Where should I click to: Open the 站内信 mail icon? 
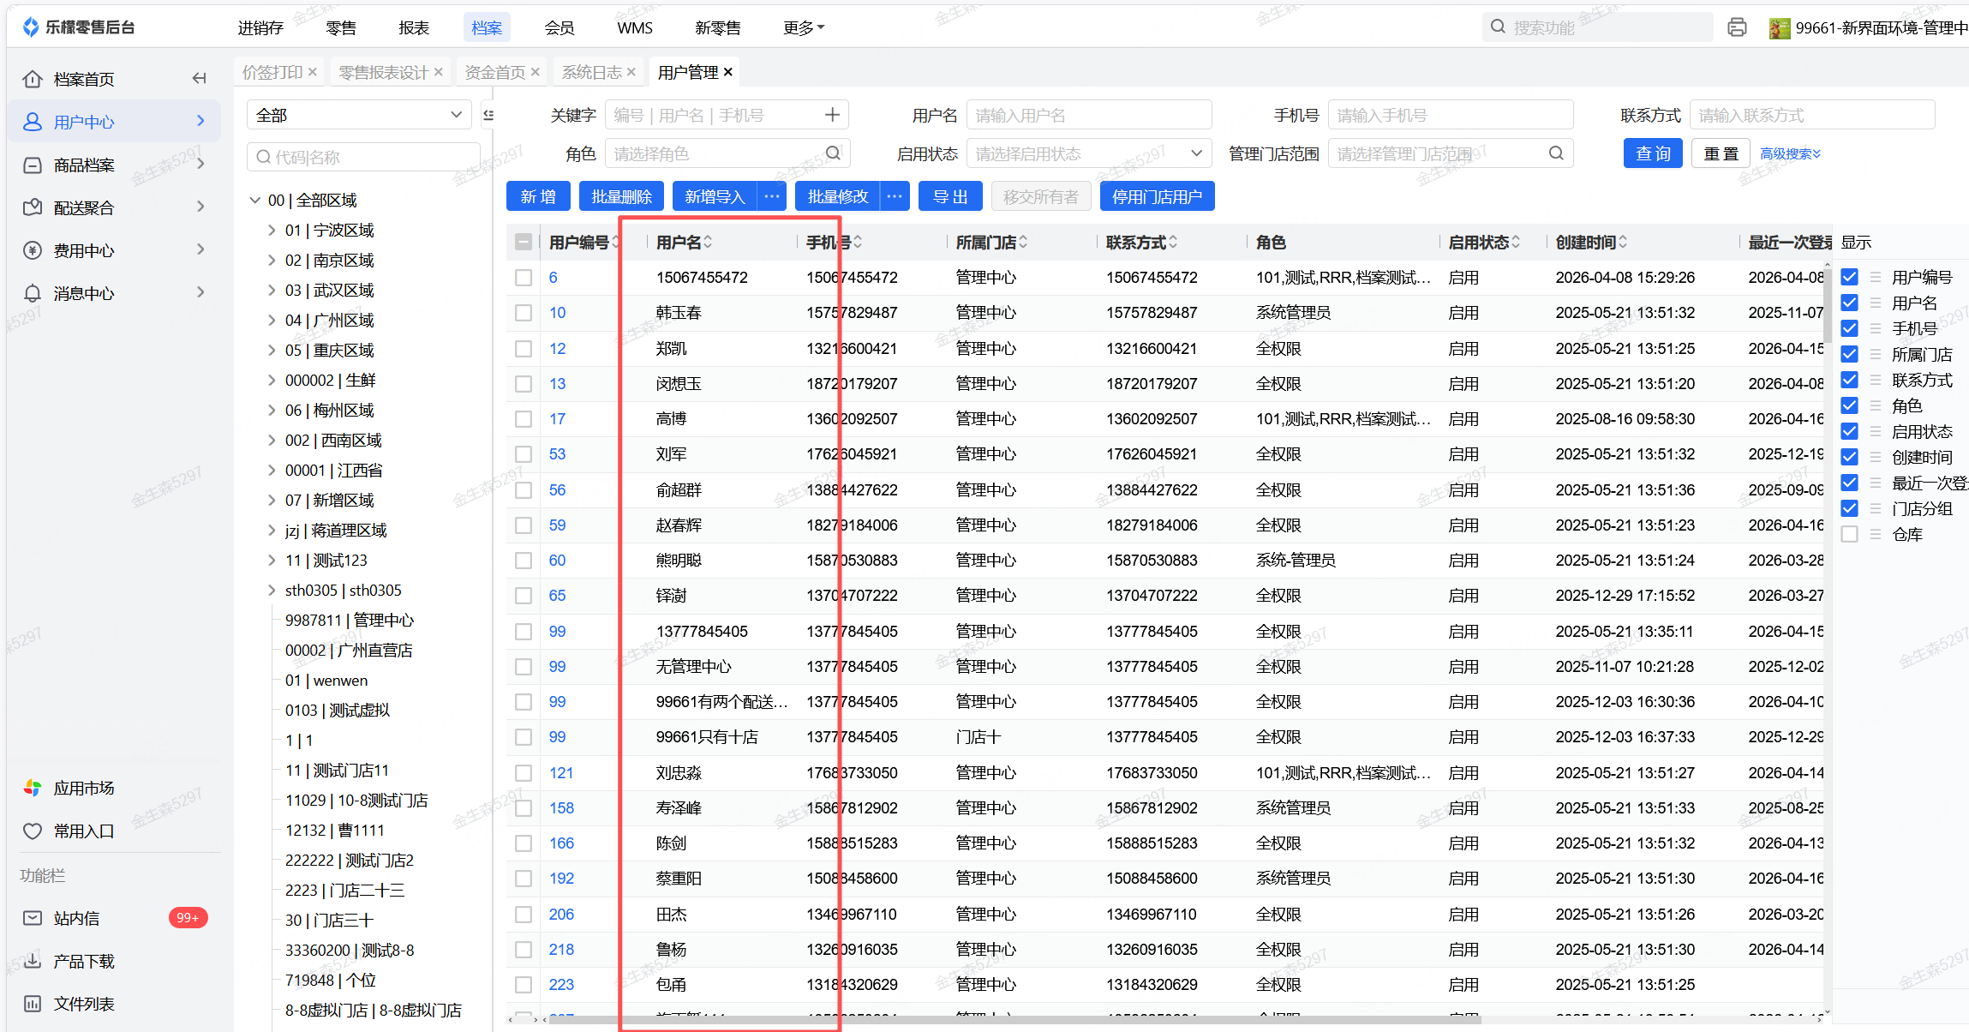click(33, 918)
